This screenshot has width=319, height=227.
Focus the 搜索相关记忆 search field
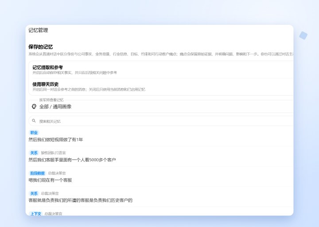click(161, 121)
